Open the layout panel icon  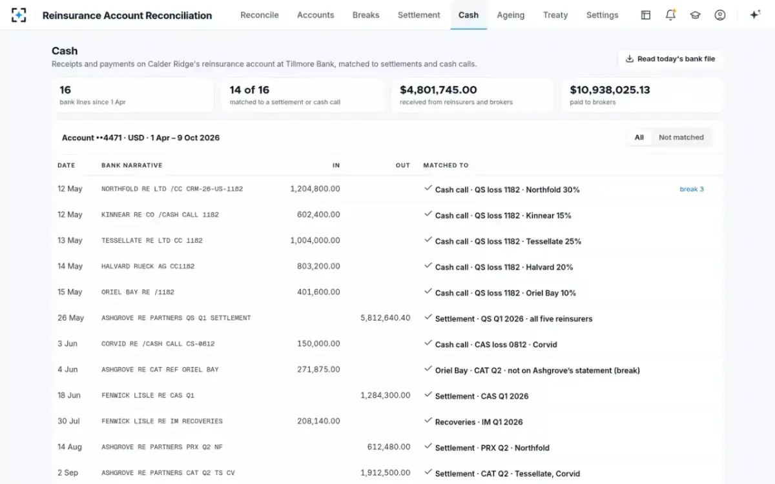point(645,15)
